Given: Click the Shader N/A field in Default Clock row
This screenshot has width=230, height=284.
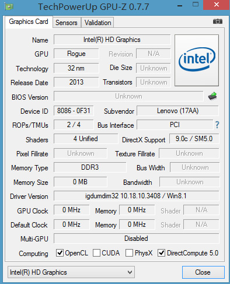Looking at the screenshot, I should [201, 225].
